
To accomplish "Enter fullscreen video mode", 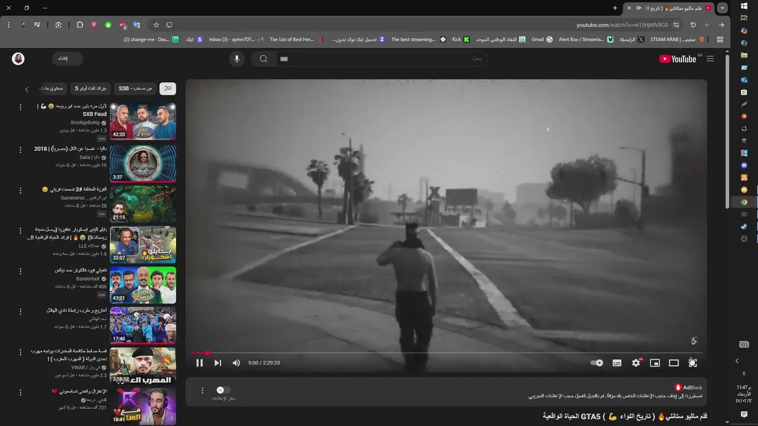I will click(x=693, y=363).
